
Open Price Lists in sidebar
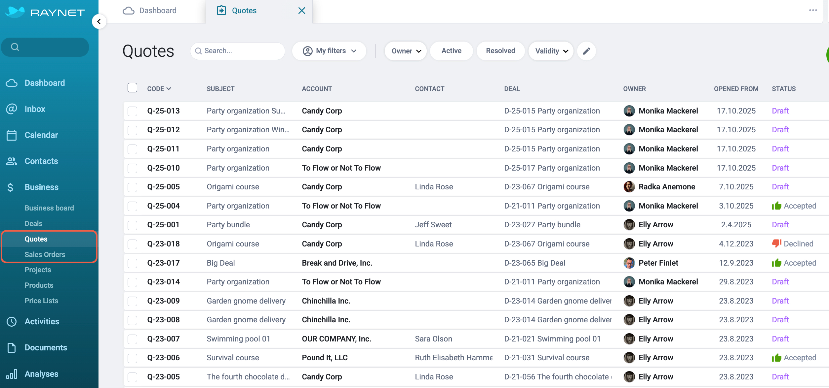(x=41, y=301)
